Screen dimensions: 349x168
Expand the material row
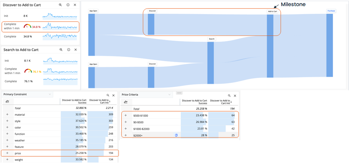point(7,115)
